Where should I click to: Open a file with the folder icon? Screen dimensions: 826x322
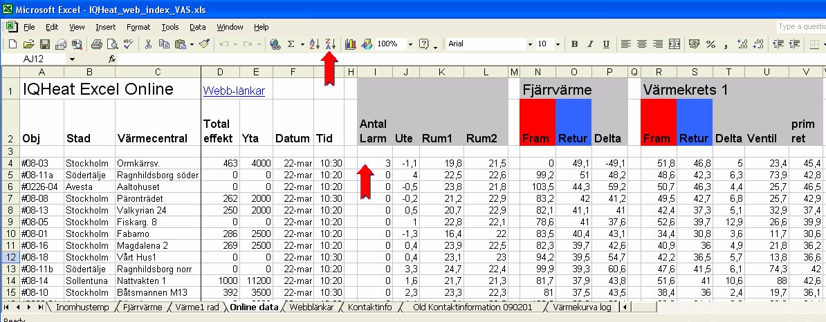click(x=28, y=44)
